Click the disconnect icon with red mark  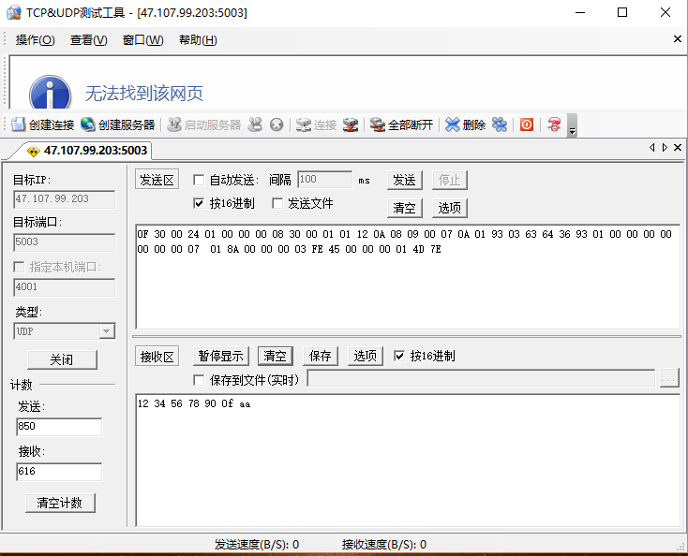click(351, 124)
